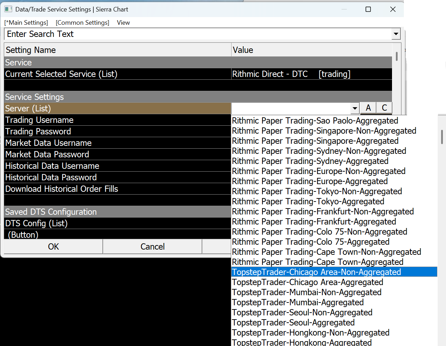The width and height of the screenshot is (446, 346).
Task: Maximize the Data/Trade Service Settings window
Action: tap(368, 9)
